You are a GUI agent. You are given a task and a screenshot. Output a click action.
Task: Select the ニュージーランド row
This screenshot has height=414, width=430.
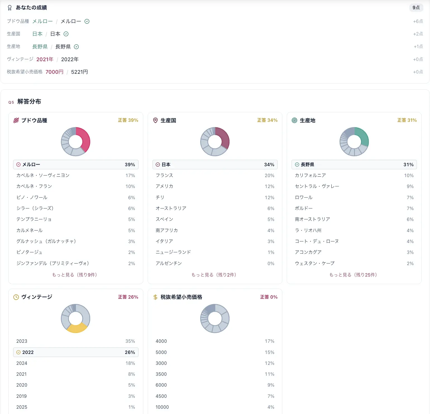point(215,252)
